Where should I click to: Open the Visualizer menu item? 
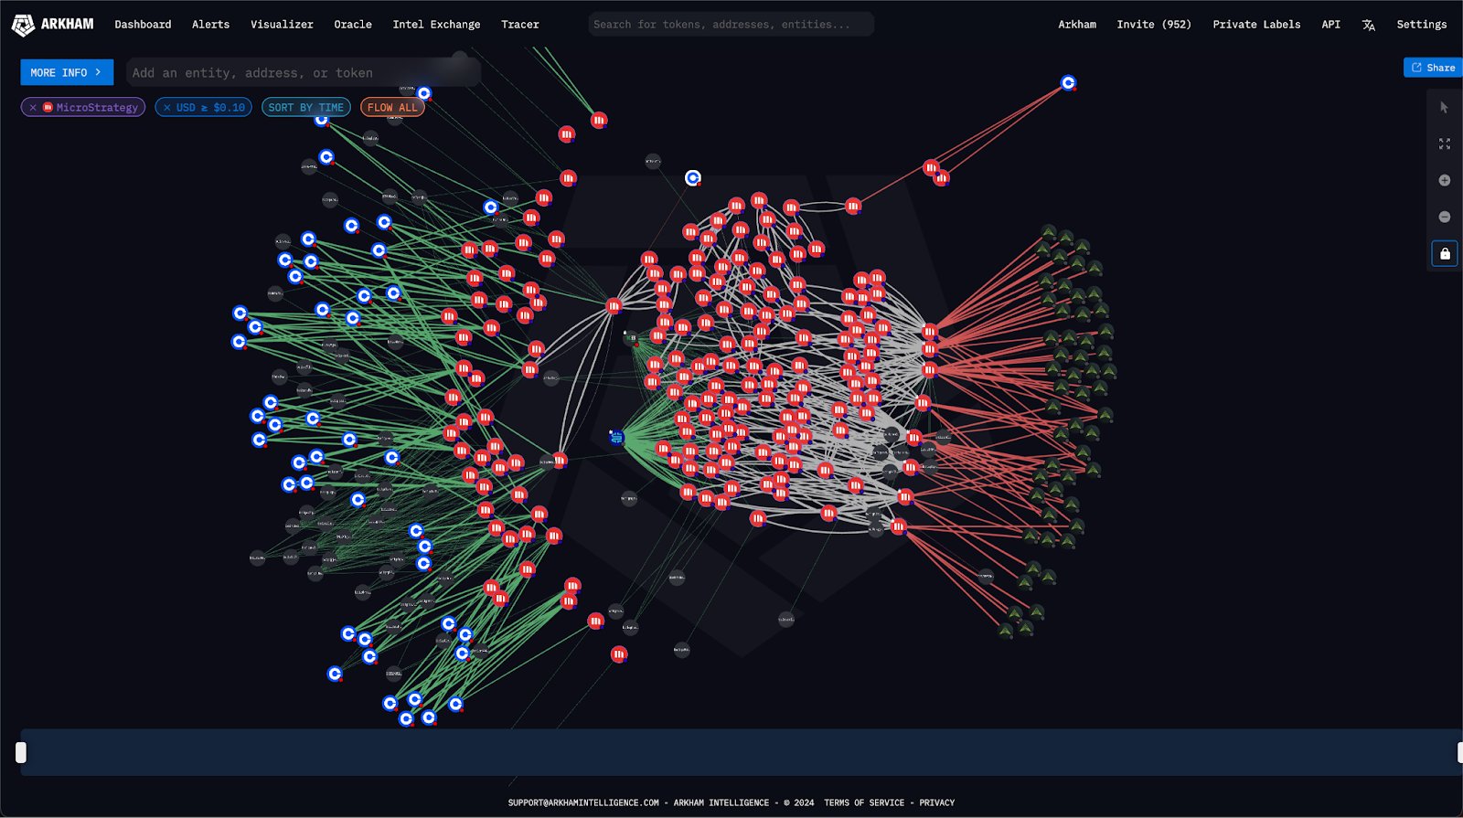point(282,25)
